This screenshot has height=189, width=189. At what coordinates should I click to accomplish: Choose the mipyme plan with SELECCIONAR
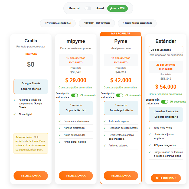pos(76,176)
